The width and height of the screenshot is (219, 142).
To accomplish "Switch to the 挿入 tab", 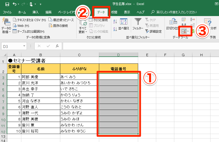I will [35, 12].
